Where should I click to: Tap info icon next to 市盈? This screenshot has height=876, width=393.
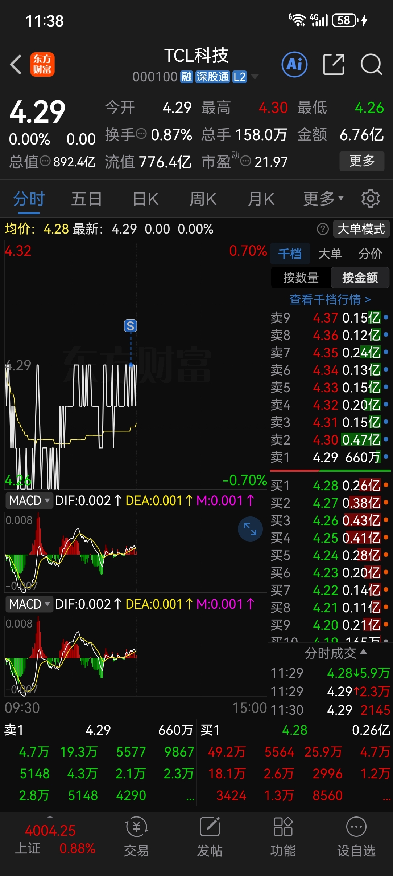[x=245, y=161]
